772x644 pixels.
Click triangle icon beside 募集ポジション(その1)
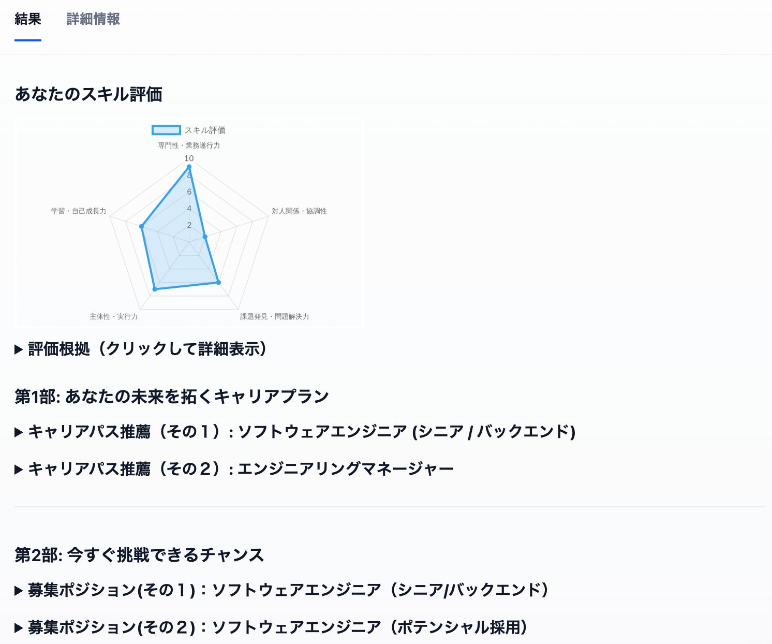[19, 590]
